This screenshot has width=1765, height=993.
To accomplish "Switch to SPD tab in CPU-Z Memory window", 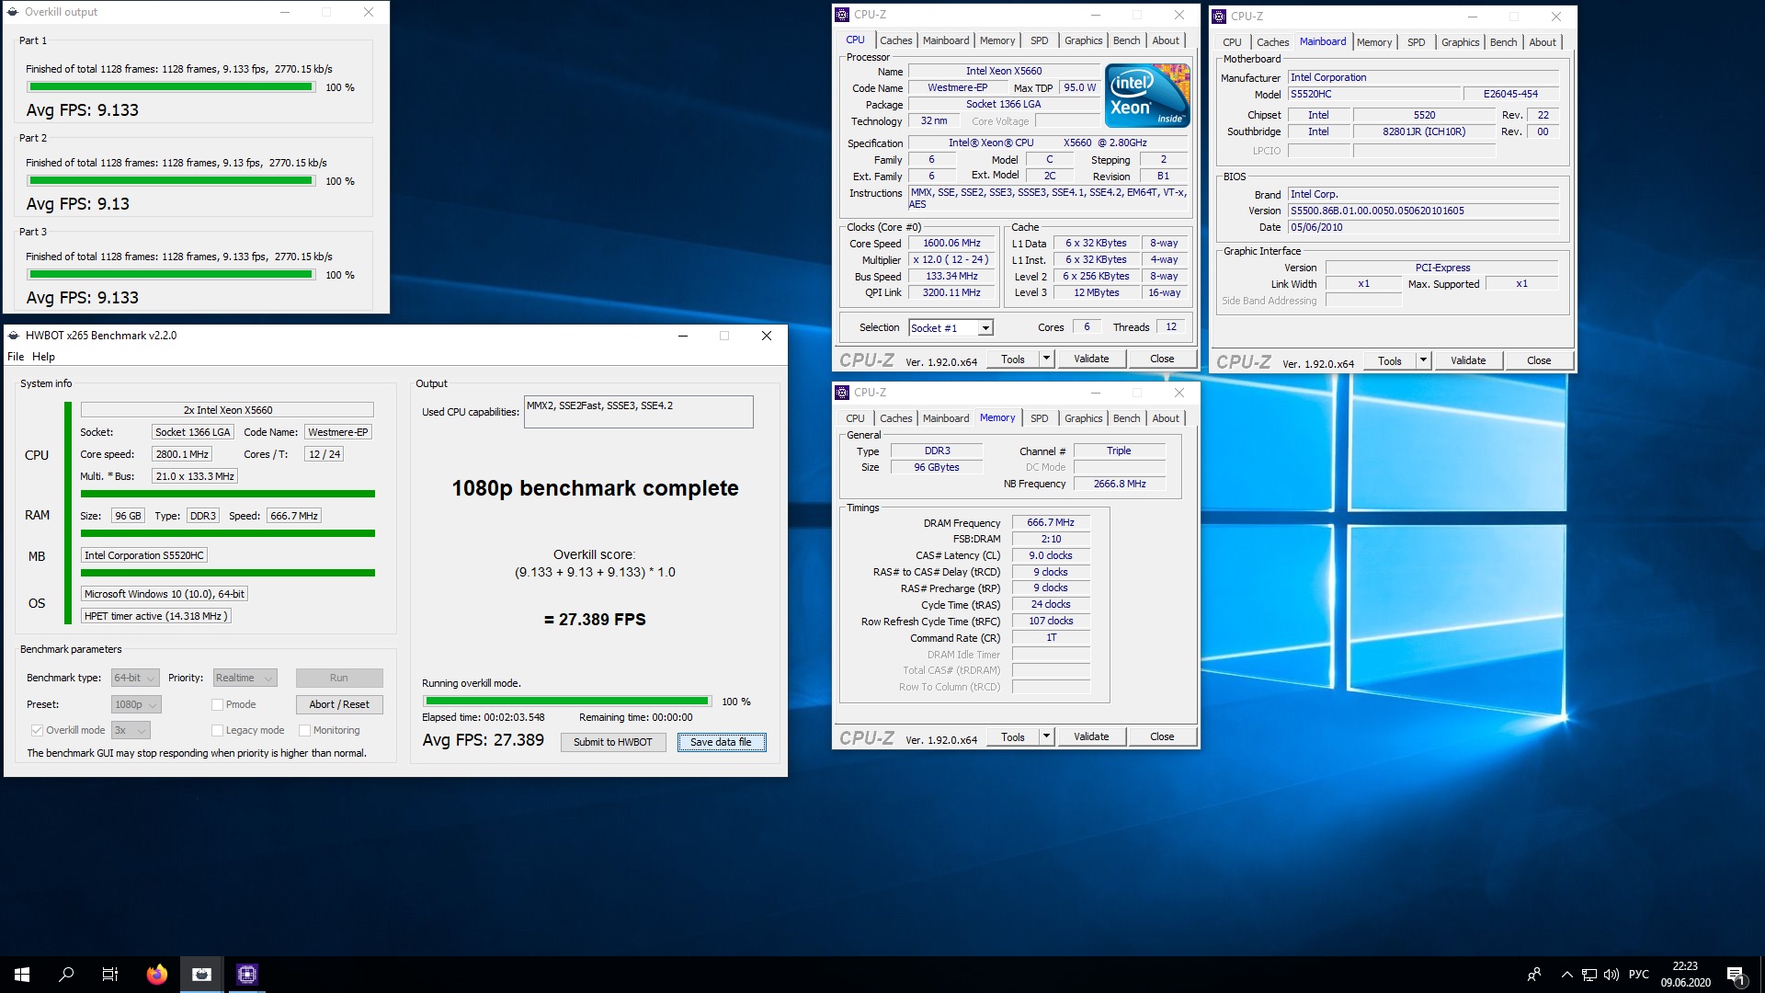I will tap(1039, 418).
